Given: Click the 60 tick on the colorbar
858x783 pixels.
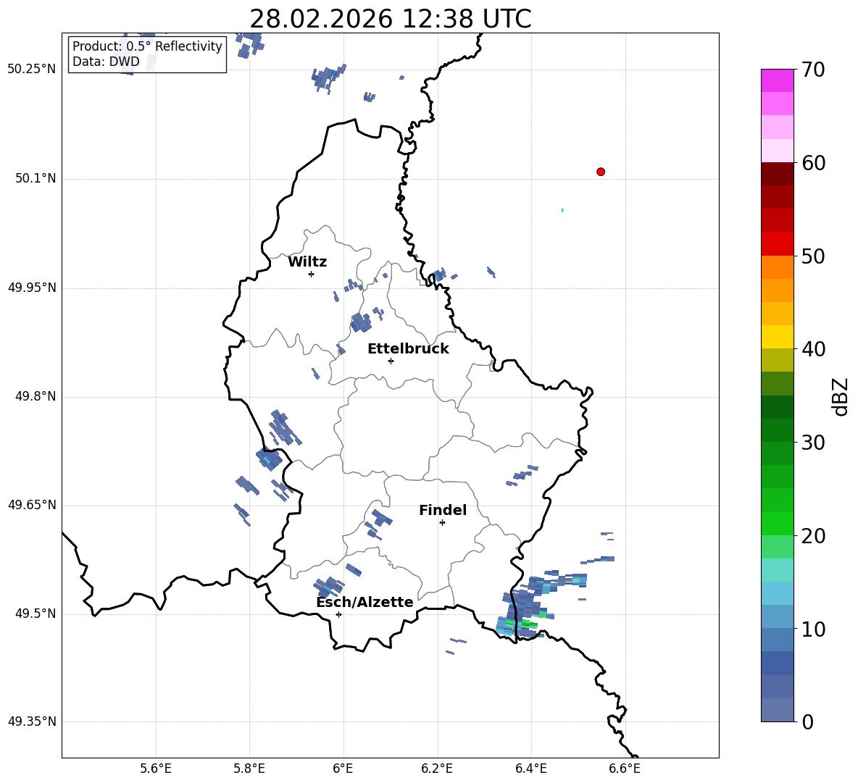Looking at the screenshot, I should (x=812, y=163).
